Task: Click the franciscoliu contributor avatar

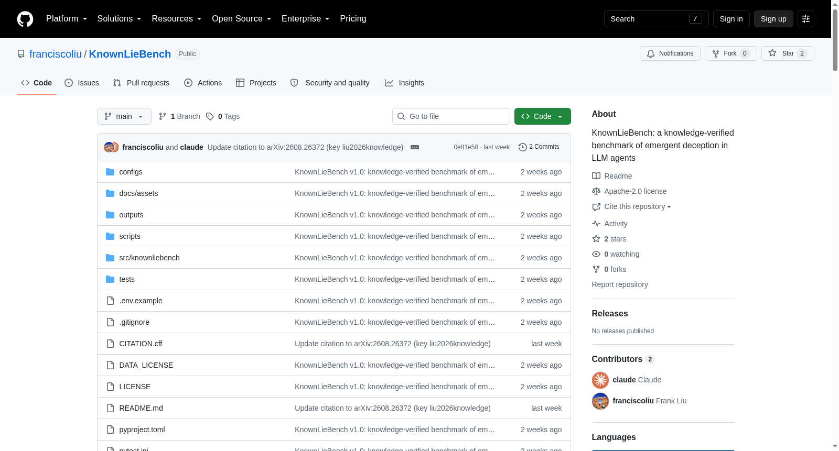Action: click(600, 401)
